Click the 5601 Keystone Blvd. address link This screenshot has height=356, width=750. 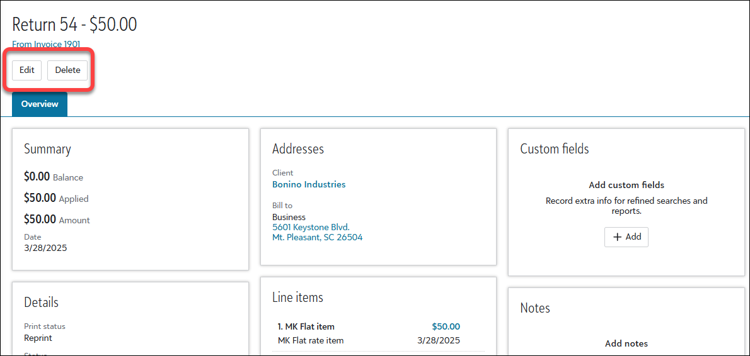click(311, 227)
